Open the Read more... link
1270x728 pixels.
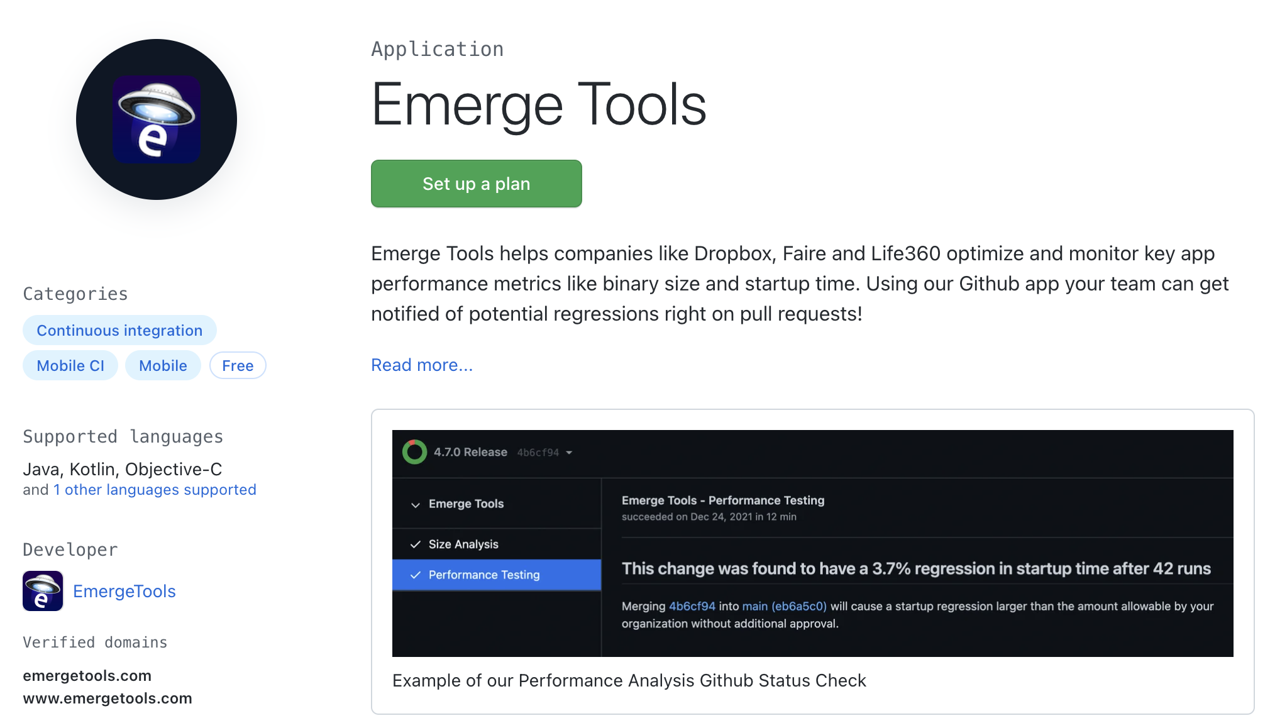tap(421, 365)
